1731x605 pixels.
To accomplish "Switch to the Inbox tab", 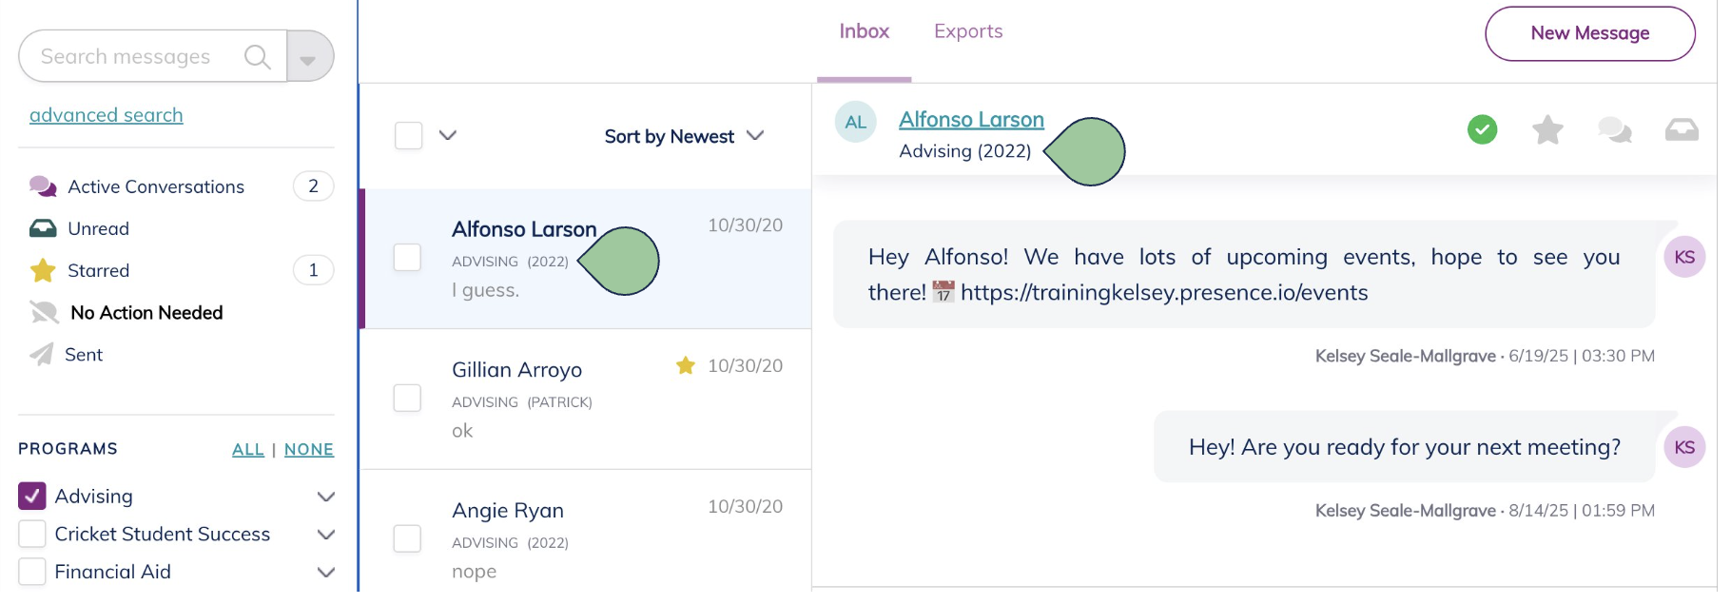I will 864,31.
